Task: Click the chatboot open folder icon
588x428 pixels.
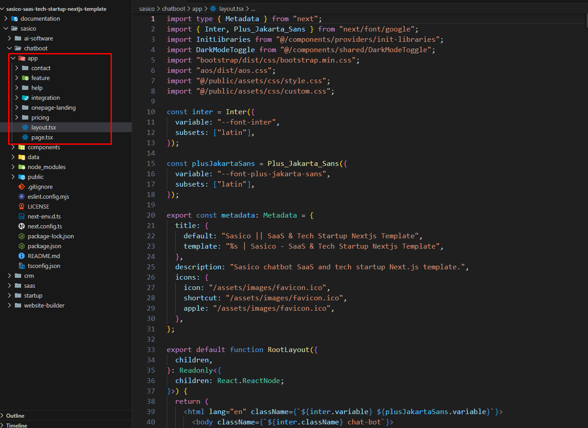Action: tap(18, 48)
